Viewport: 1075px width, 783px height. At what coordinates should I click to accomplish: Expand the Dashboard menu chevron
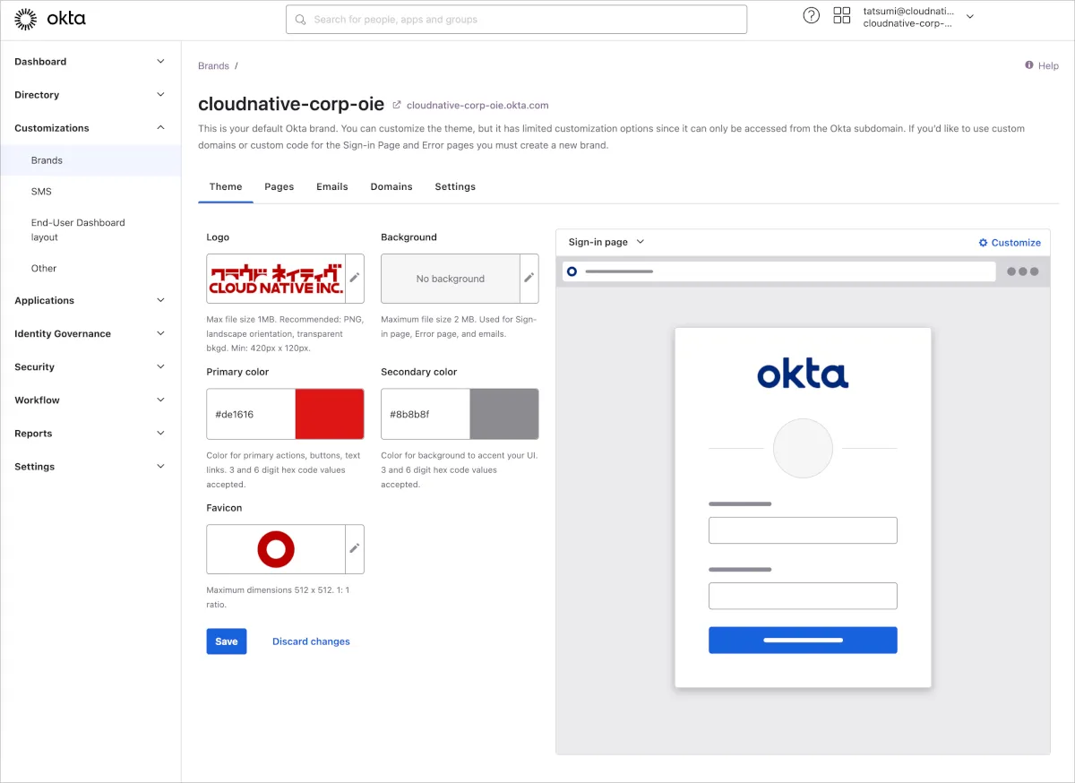[160, 62]
